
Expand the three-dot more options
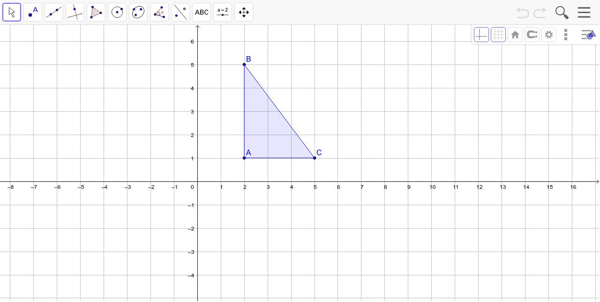pyautogui.click(x=566, y=35)
